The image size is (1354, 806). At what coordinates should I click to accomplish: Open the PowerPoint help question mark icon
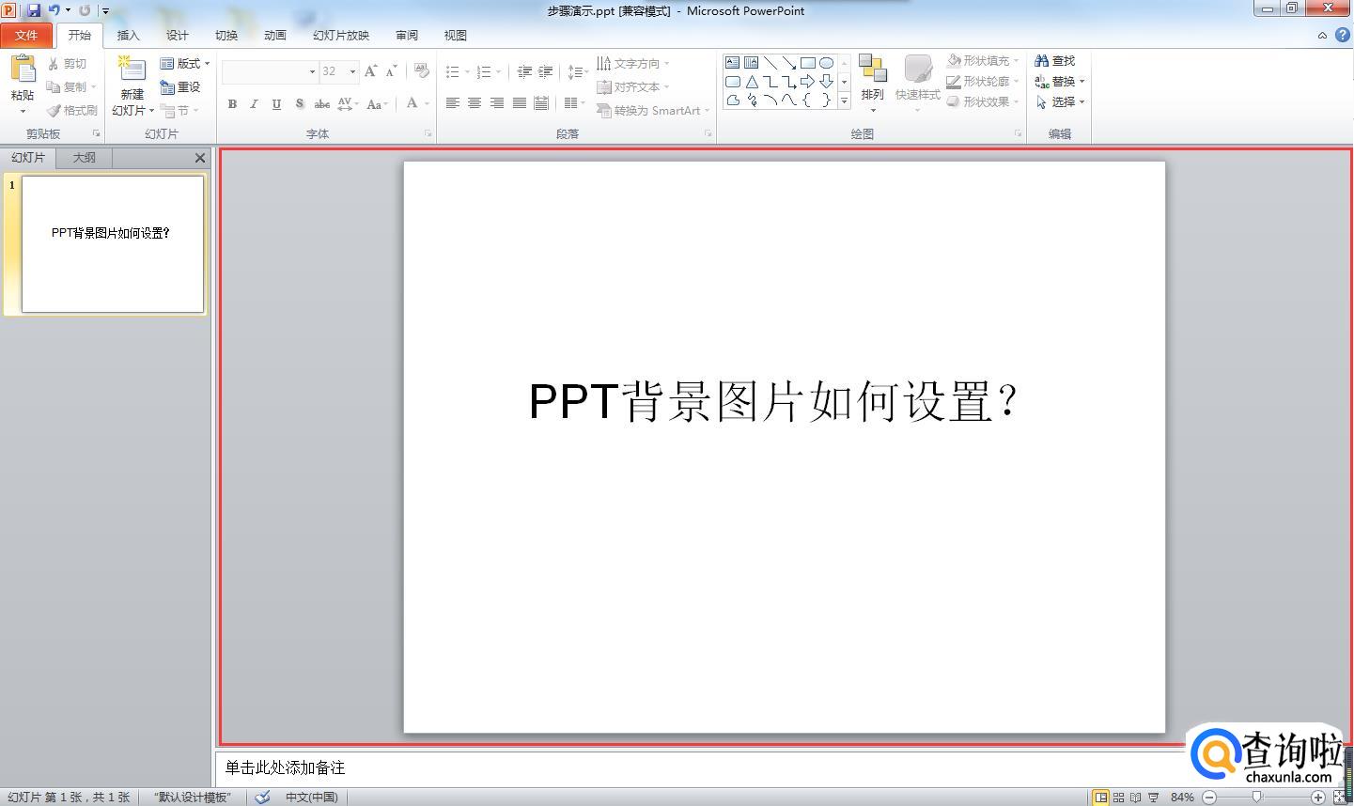coord(1342,35)
